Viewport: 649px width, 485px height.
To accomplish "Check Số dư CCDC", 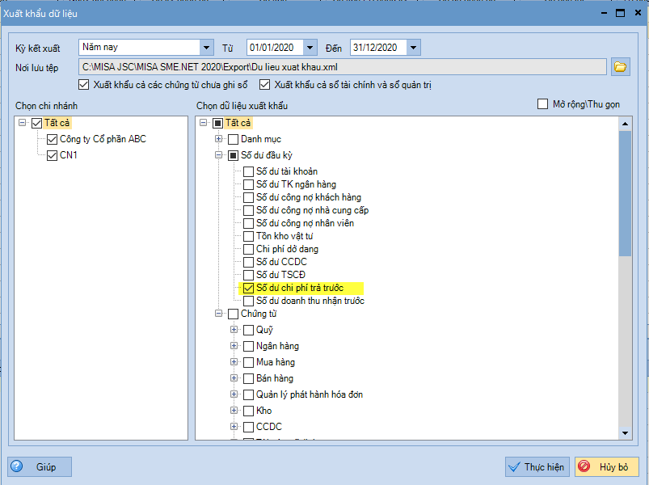I will pyautogui.click(x=248, y=262).
